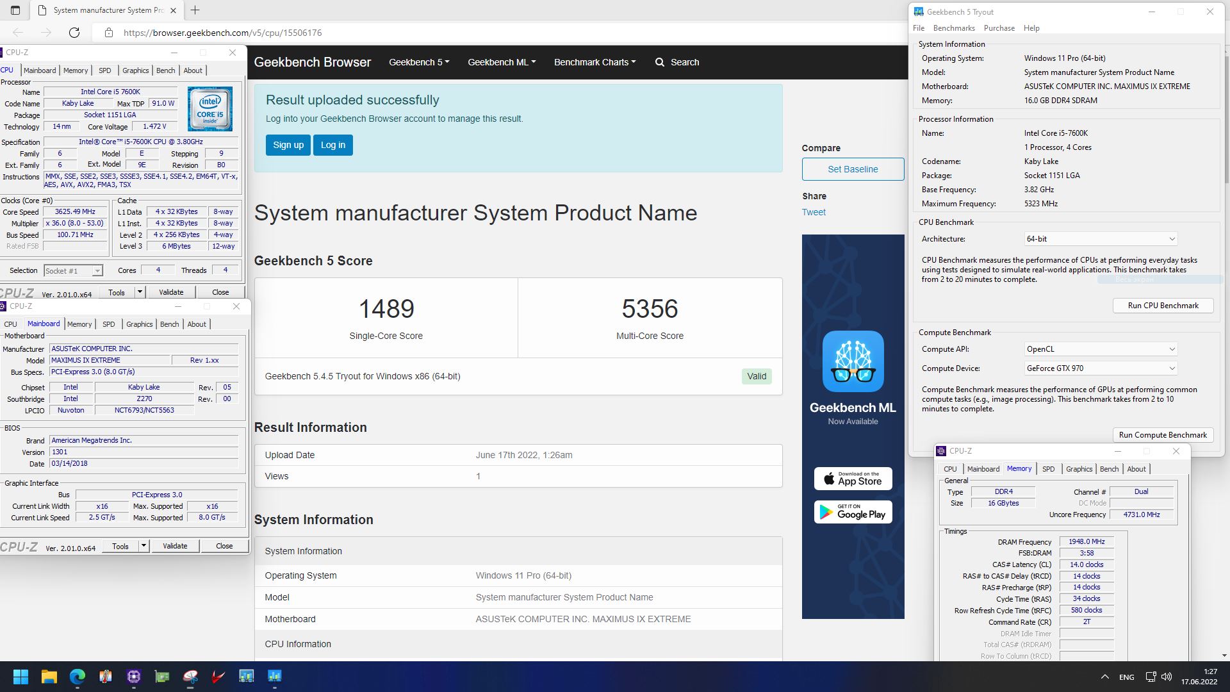Click the Sign up button
1230x692 pixels.
coord(288,145)
